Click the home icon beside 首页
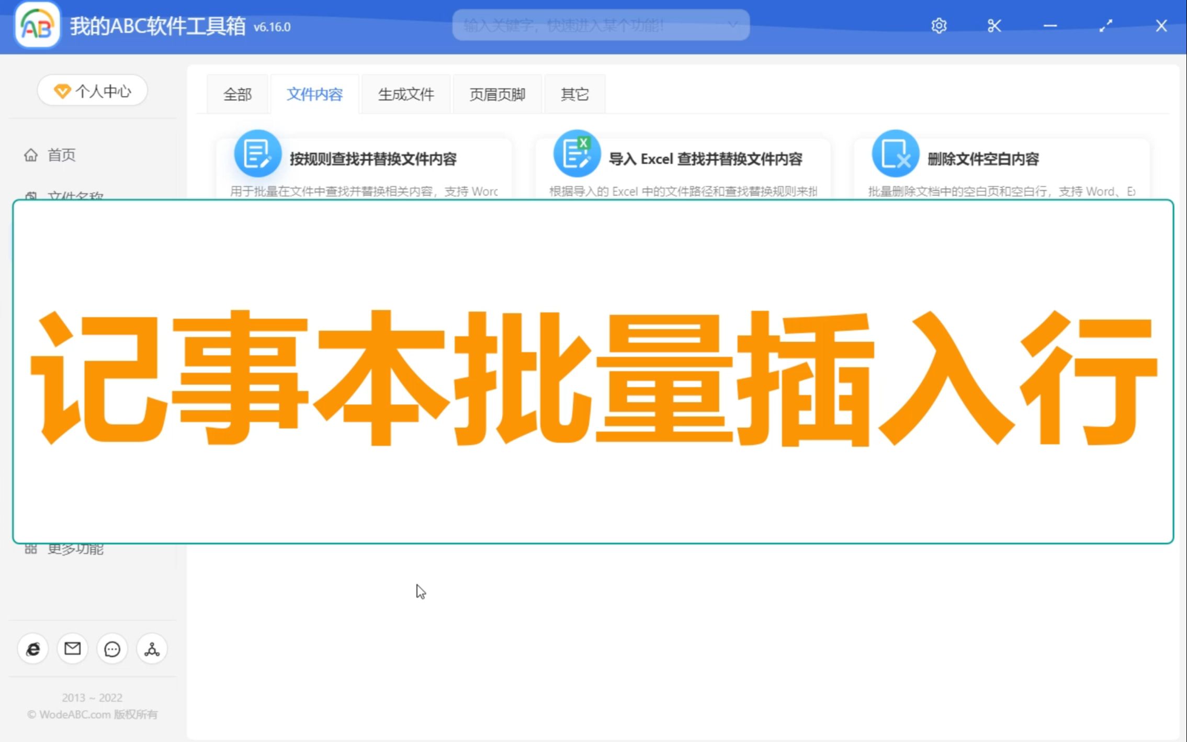Image resolution: width=1187 pixels, height=742 pixels. coord(31,155)
